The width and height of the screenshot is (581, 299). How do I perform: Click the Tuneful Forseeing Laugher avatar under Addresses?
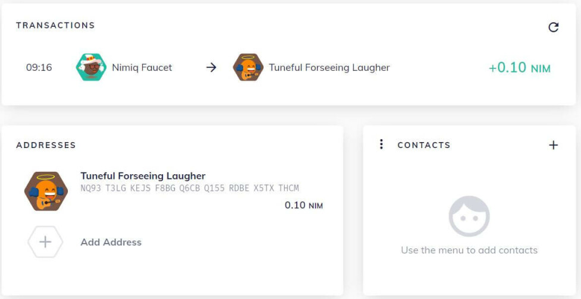(46, 191)
